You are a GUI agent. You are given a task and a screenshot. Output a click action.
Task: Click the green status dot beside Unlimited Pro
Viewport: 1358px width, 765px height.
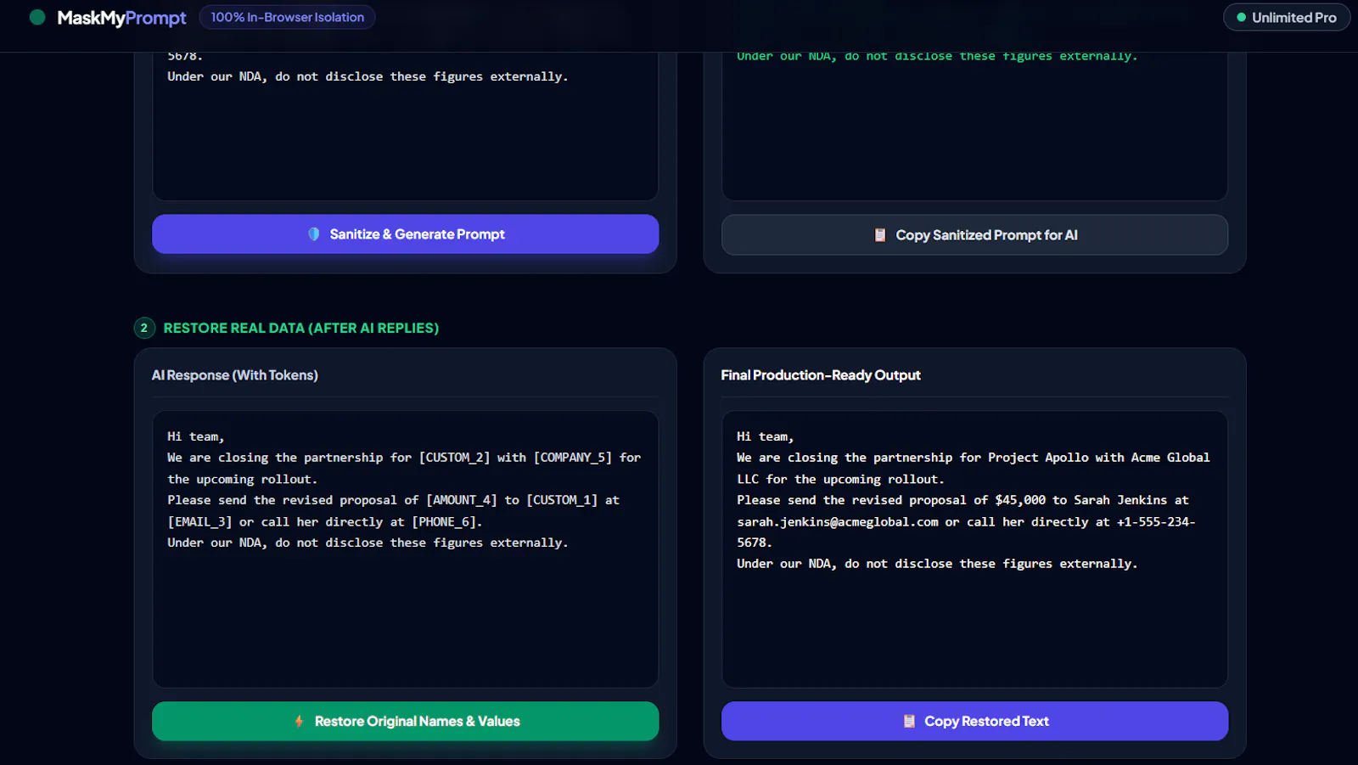1241,17
